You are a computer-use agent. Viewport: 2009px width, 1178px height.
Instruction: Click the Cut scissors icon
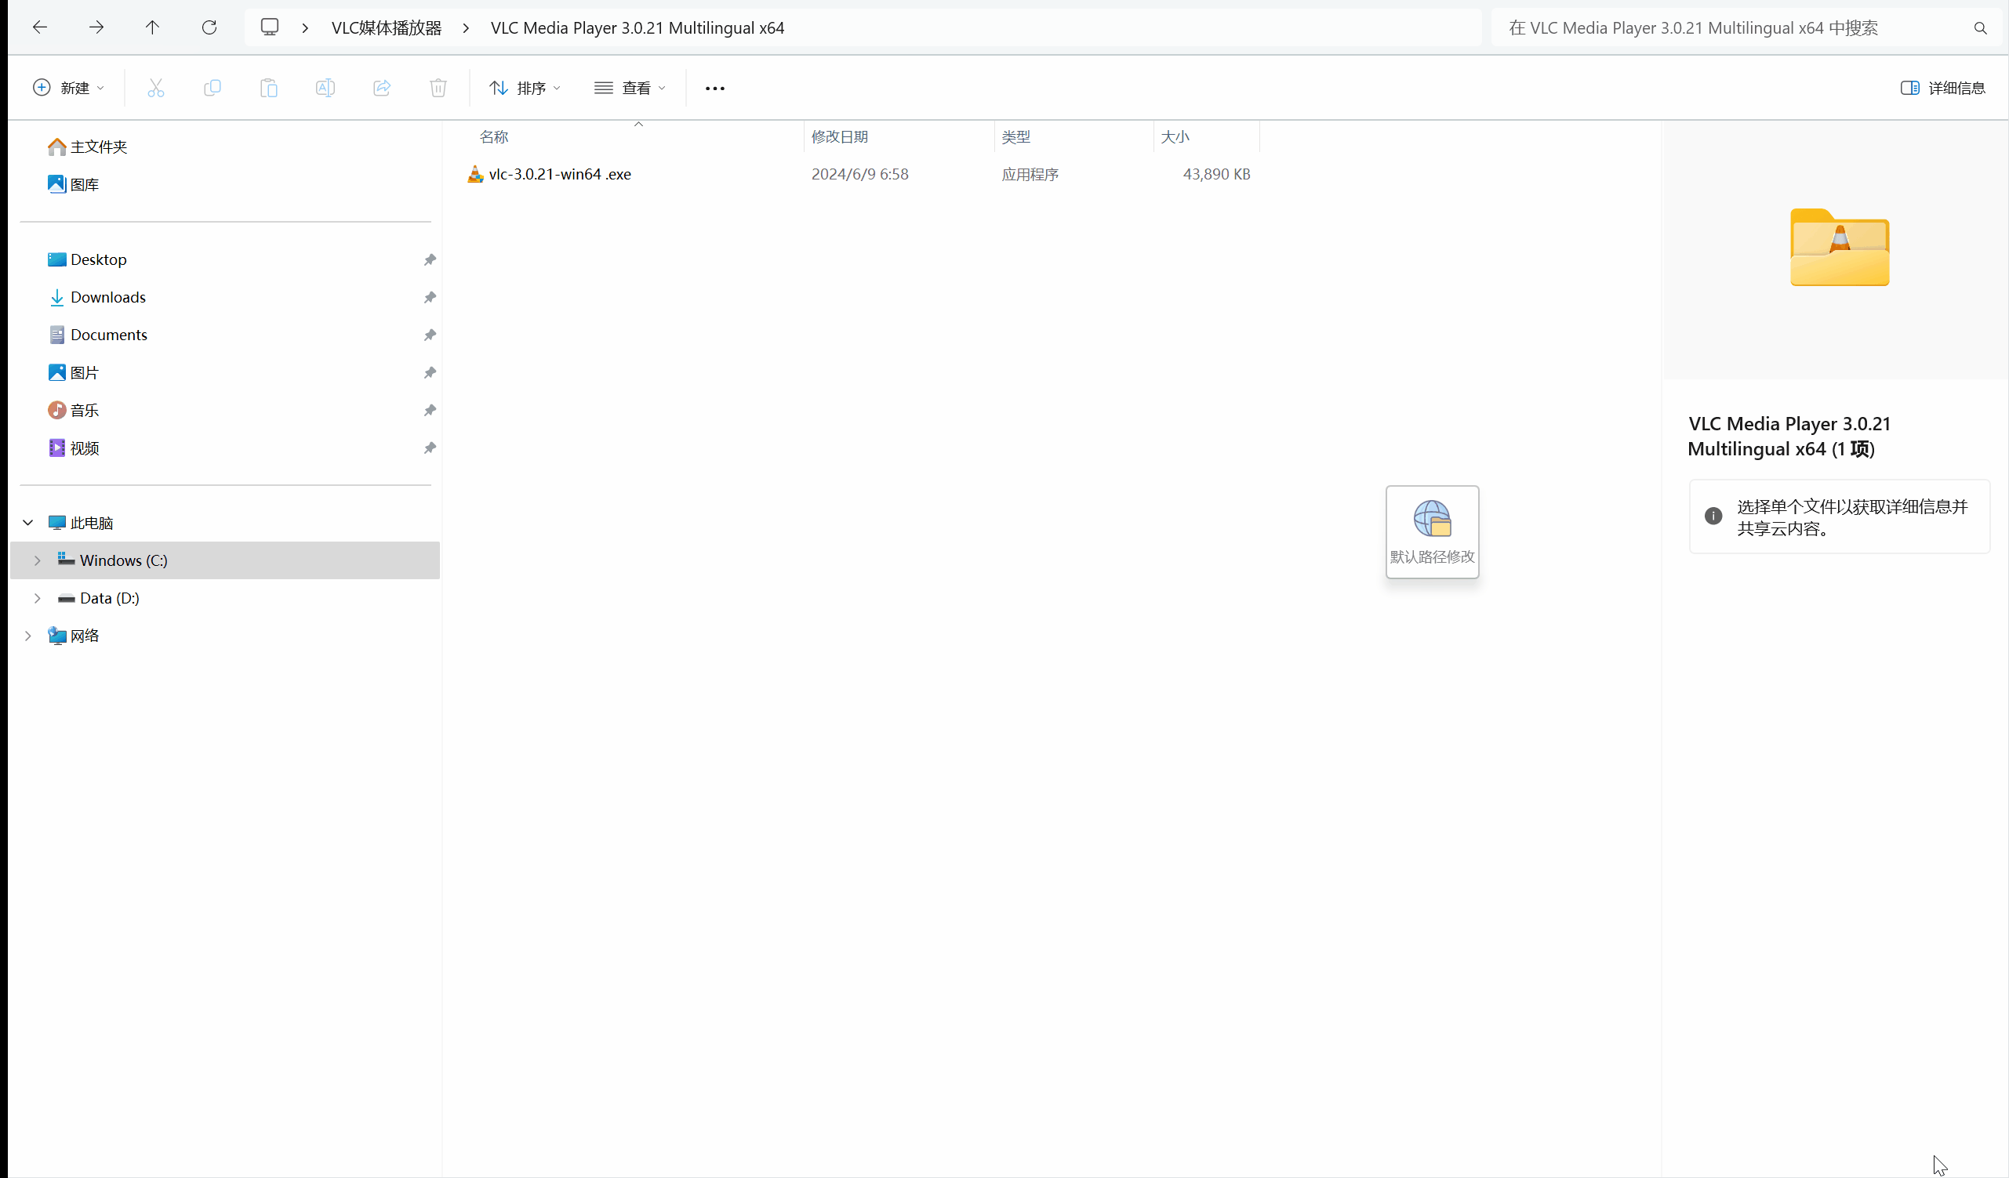[155, 88]
